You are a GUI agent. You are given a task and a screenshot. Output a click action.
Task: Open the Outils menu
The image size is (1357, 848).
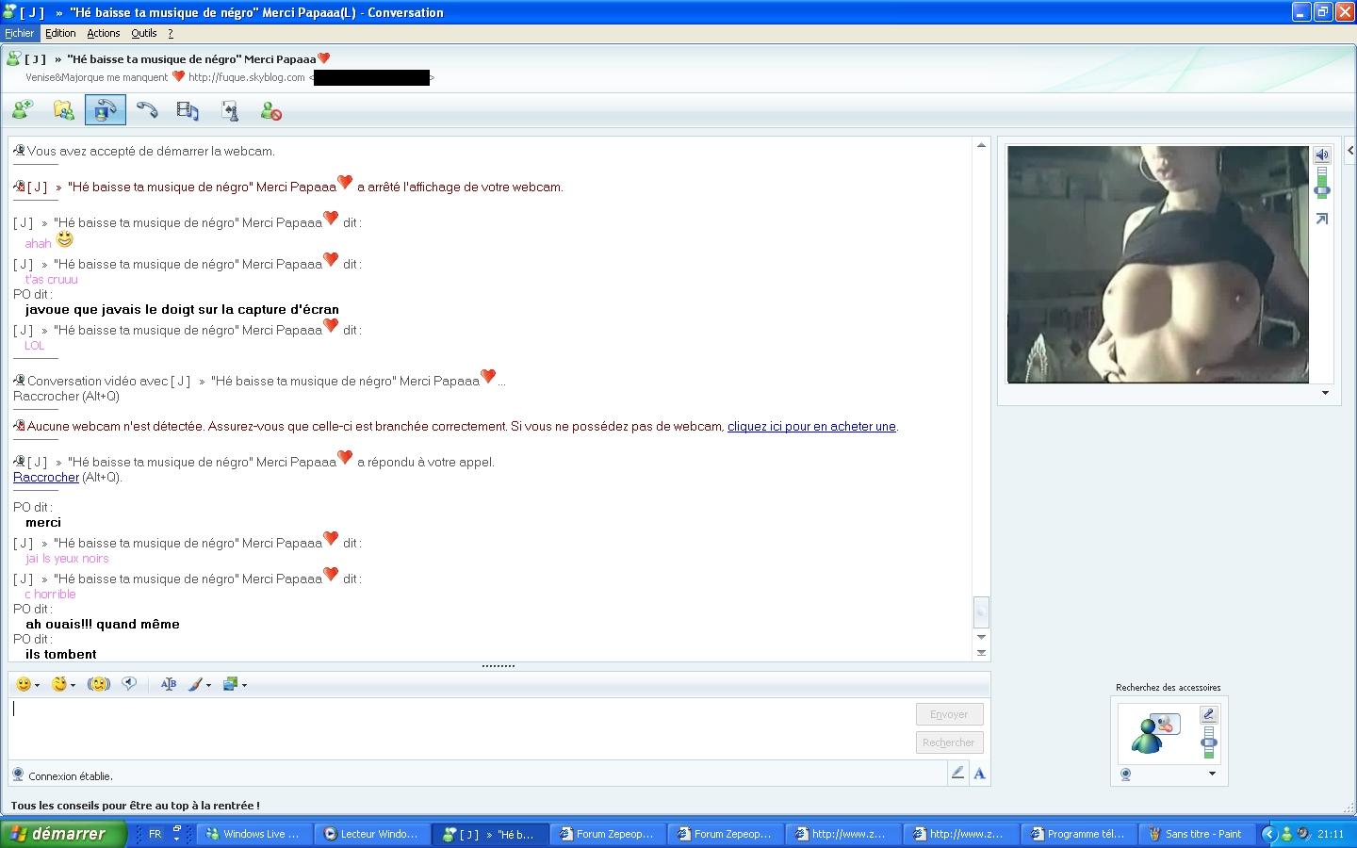point(144,33)
